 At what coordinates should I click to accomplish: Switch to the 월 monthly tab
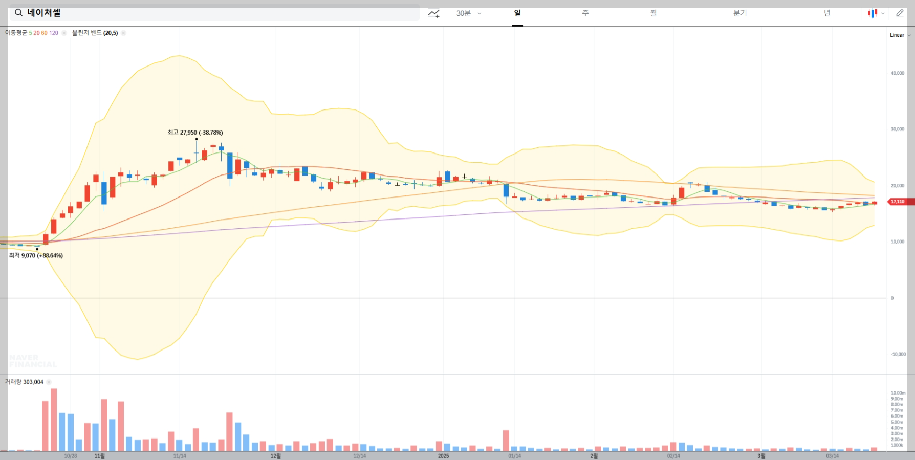pyautogui.click(x=653, y=13)
